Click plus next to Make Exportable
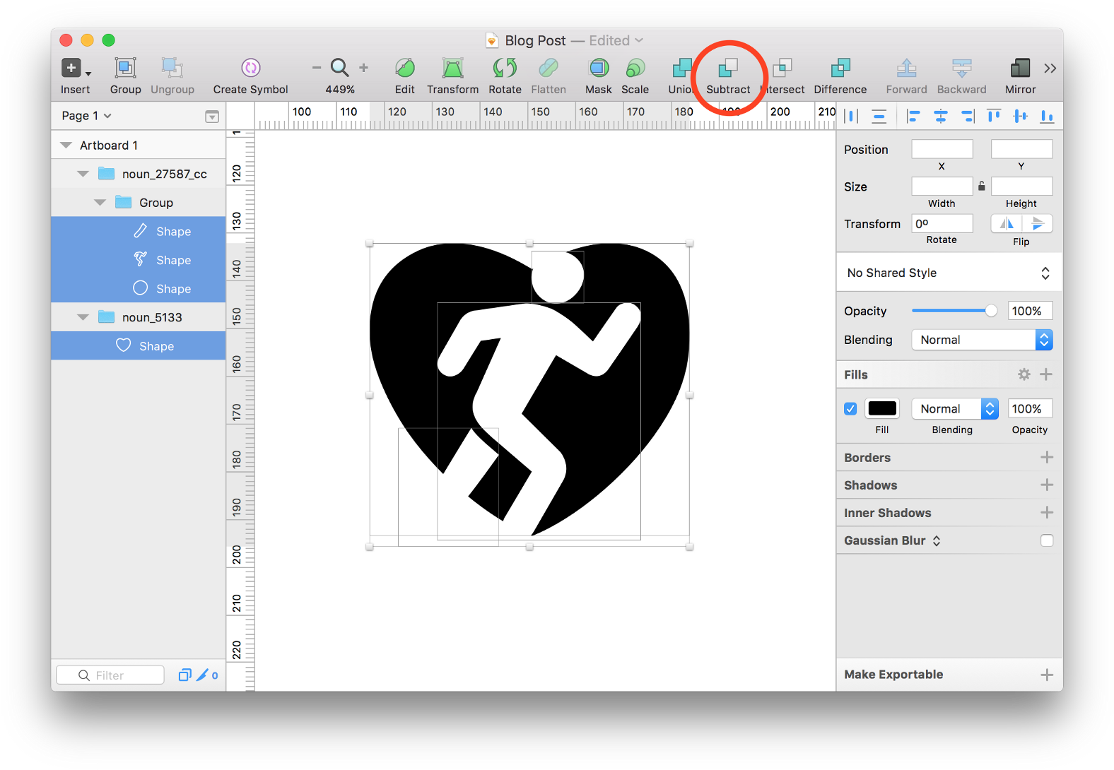The height and width of the screenshot is (770, 1114). [1047, 675]
